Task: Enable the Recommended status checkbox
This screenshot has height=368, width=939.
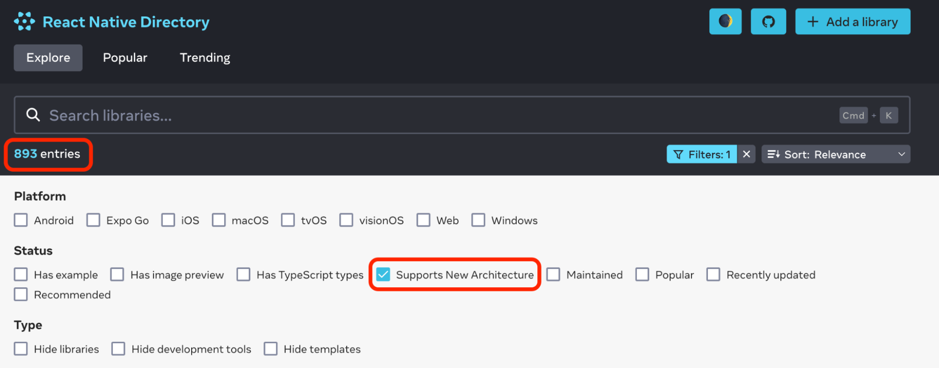Action: point(21,294)
